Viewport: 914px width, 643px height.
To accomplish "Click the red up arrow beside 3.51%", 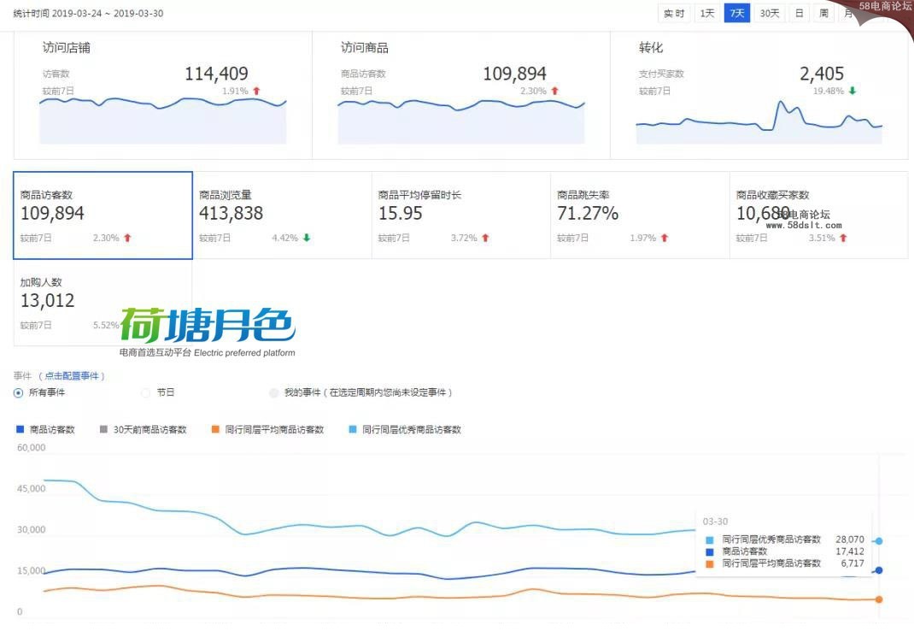I will 843,238.
